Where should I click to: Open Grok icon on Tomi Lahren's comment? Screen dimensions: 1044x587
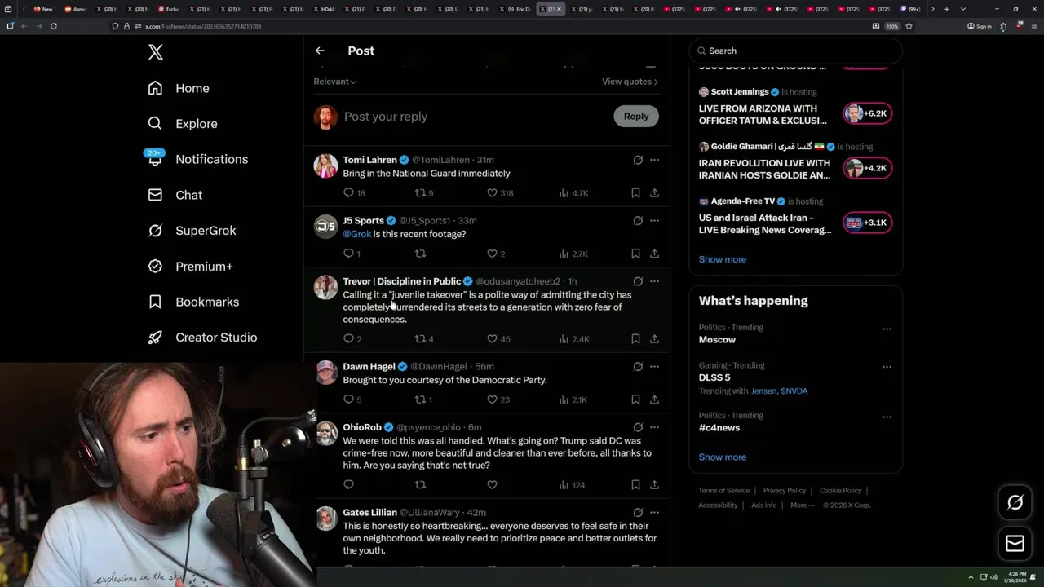click(x=638, y=160)
